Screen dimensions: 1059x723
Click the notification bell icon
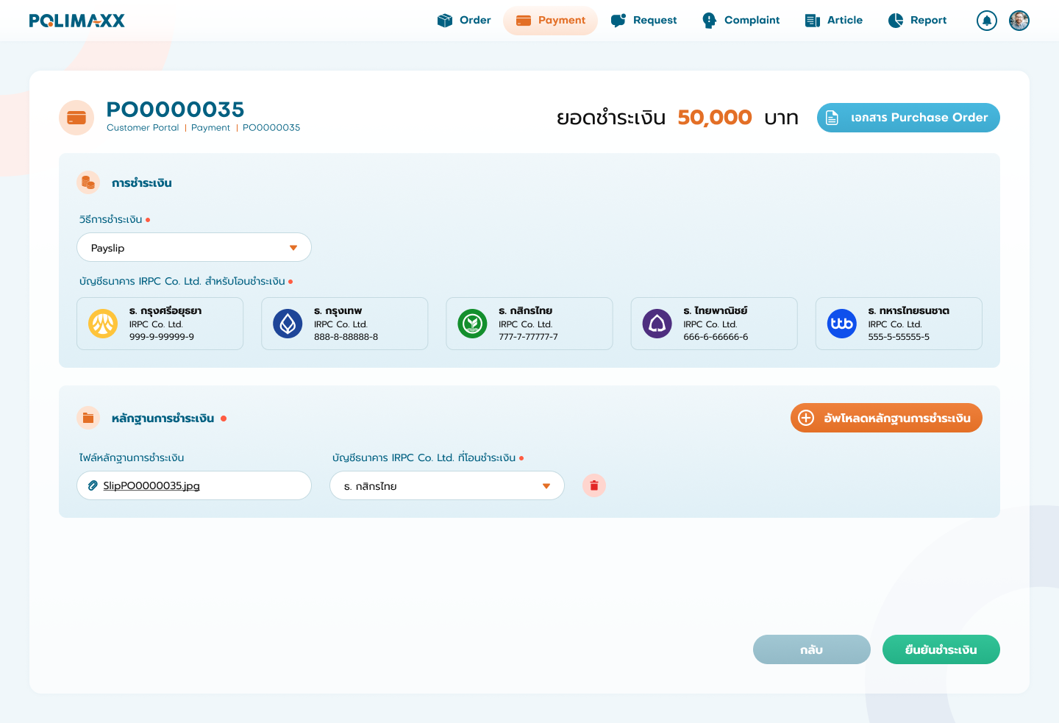click(986, 21)
